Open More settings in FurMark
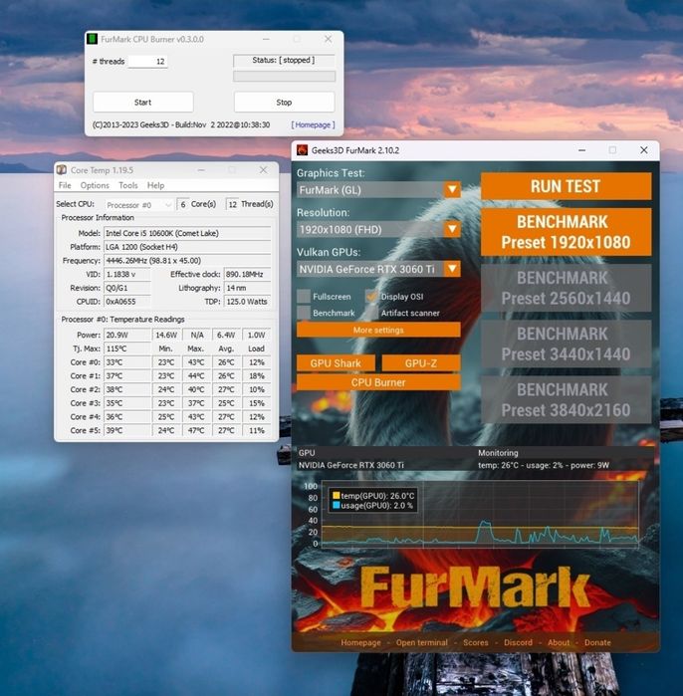 click(378, 330)
